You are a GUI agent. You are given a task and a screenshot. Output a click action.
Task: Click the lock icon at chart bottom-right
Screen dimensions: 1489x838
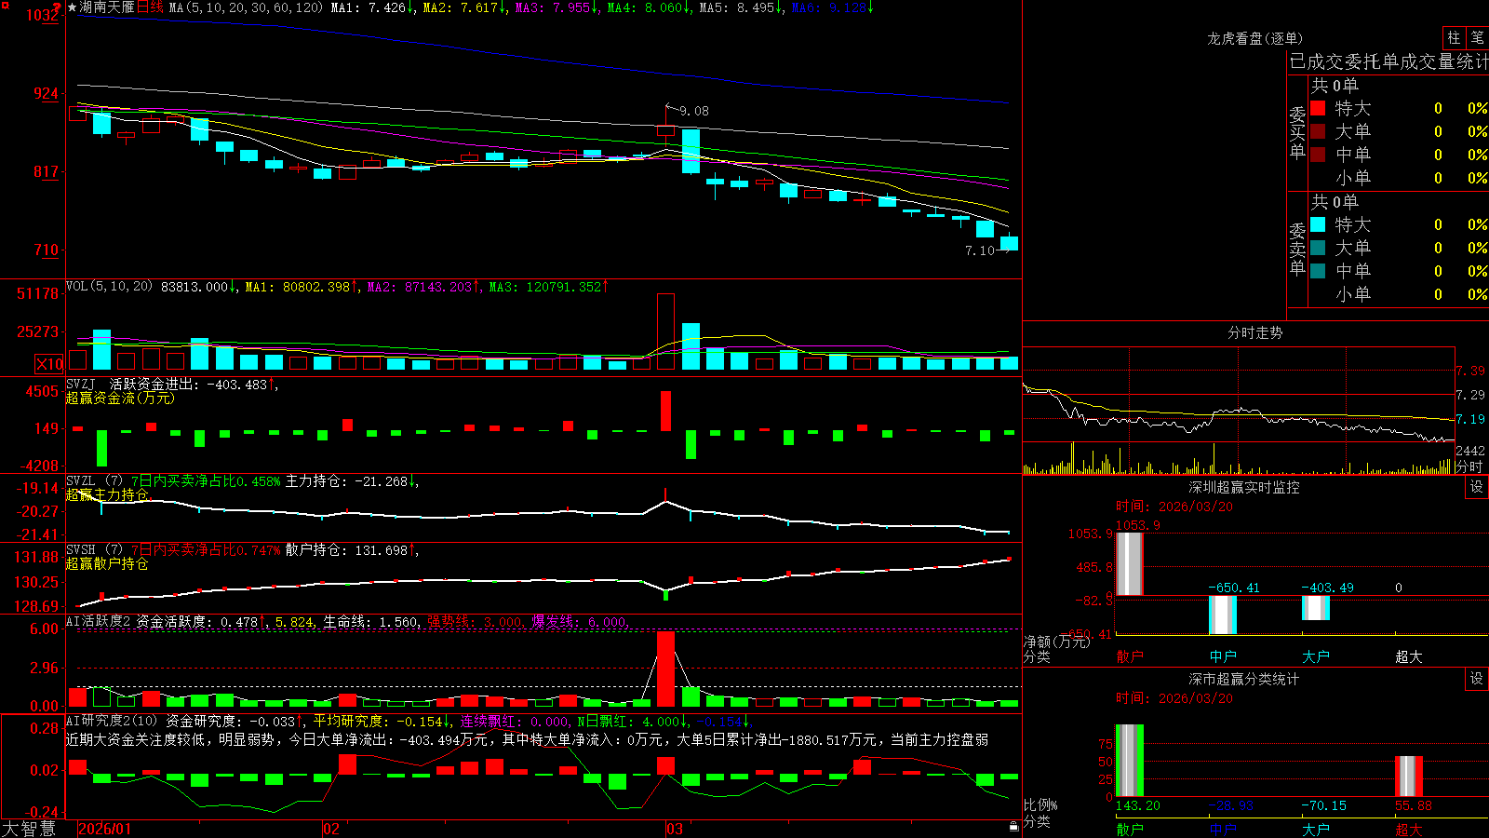[1014, 827]
